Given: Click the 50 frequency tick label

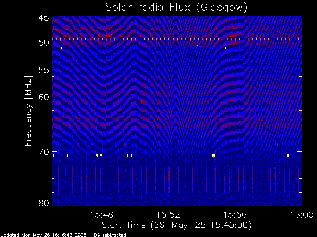Looking at the screenshot, I should [44, 42].
